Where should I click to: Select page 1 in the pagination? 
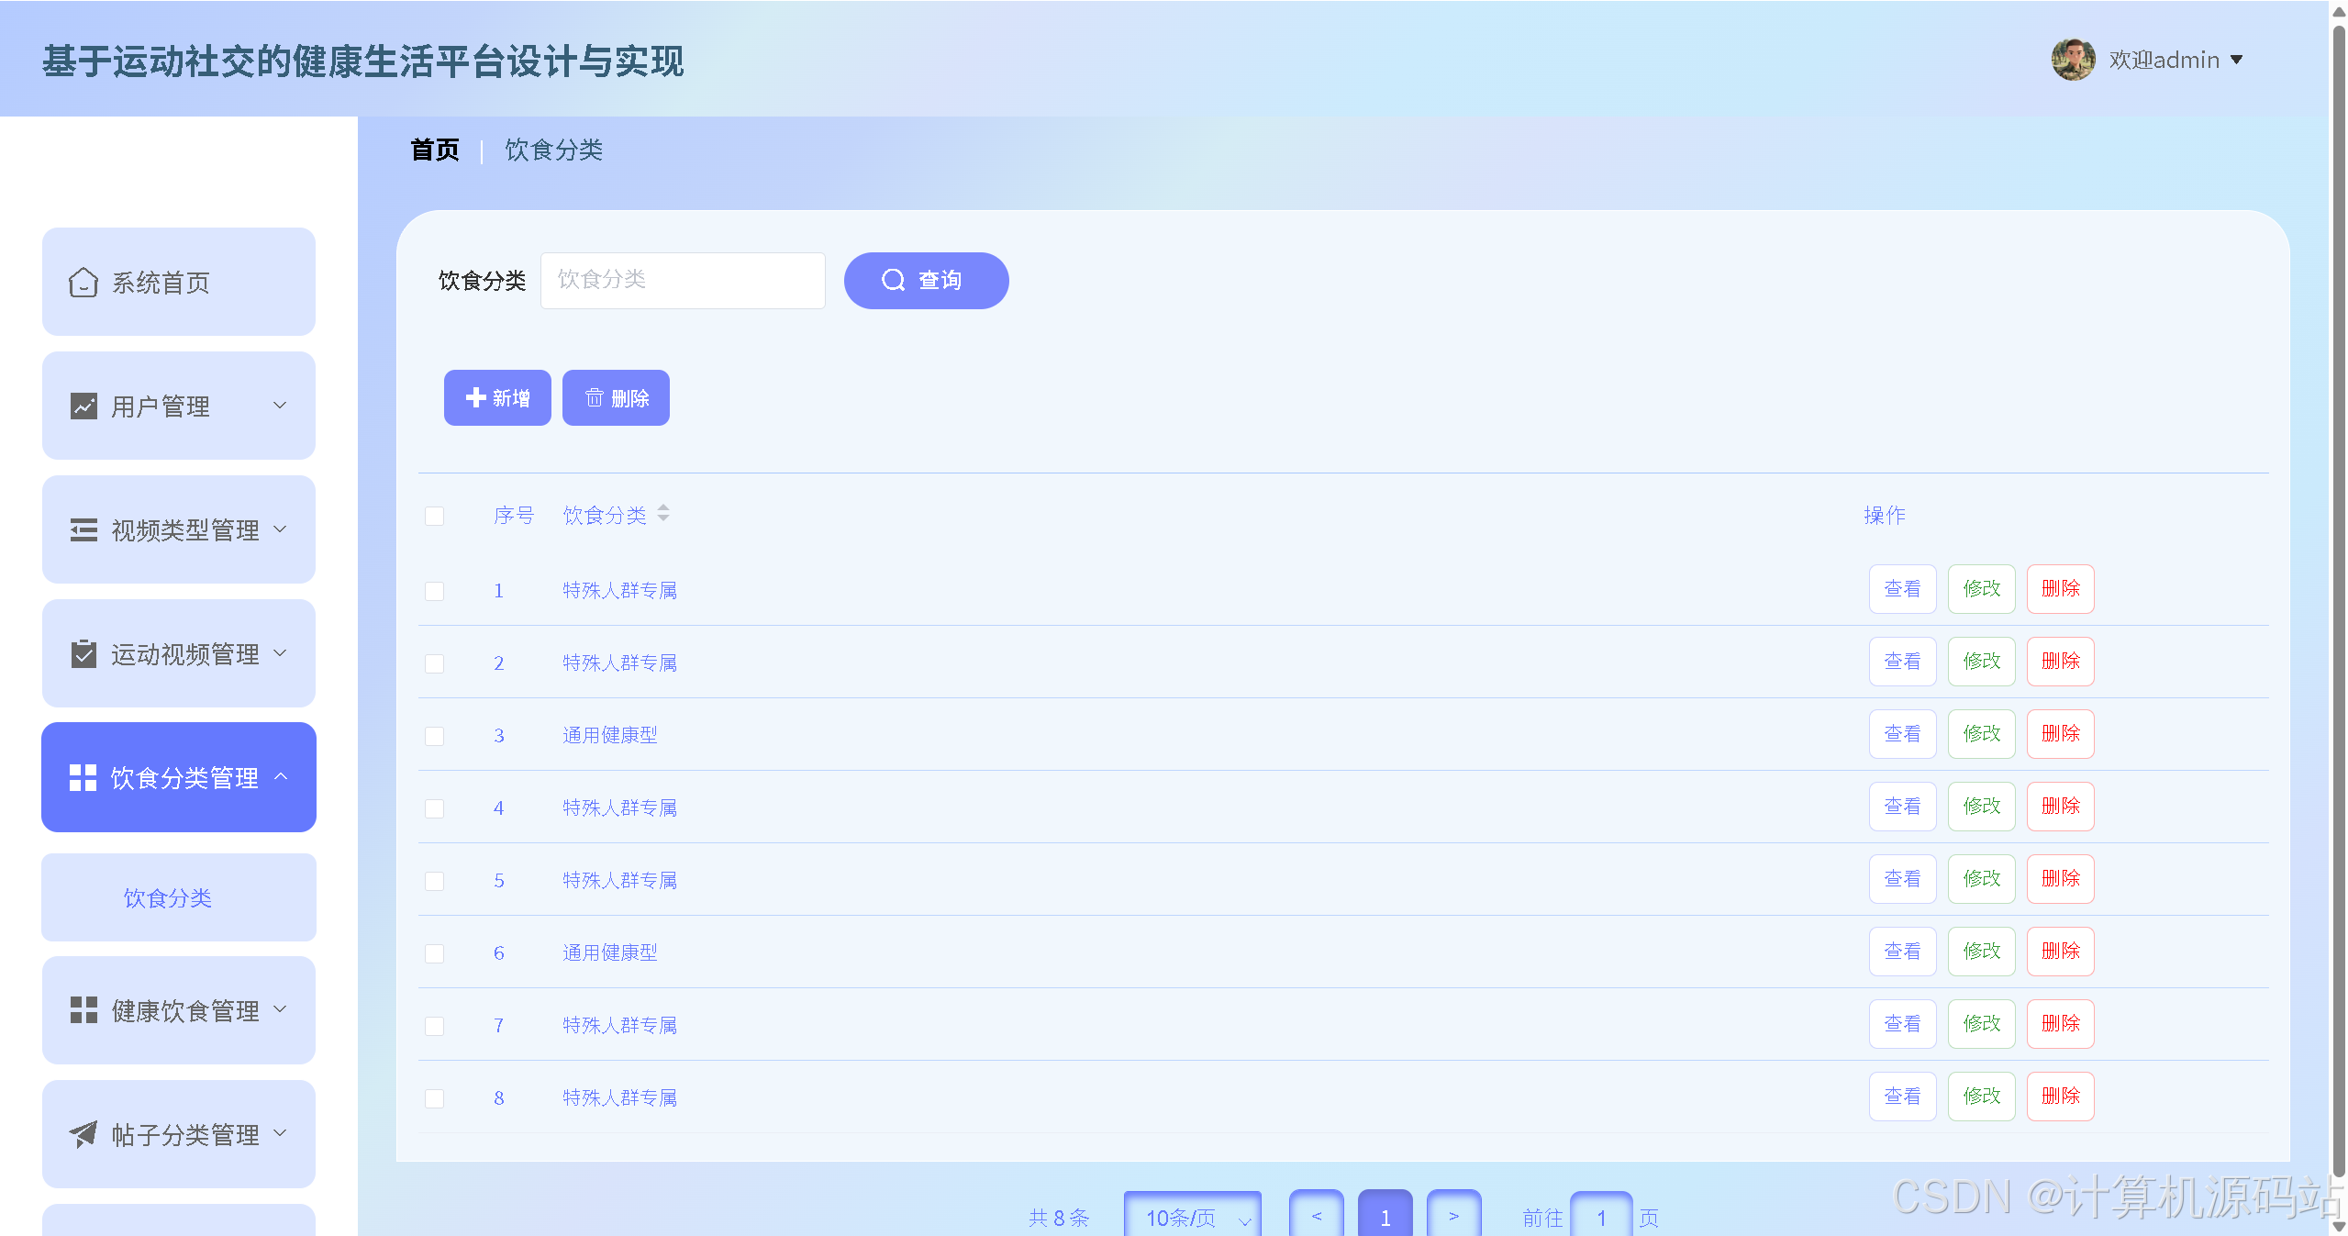(x=1385, y=1215)
